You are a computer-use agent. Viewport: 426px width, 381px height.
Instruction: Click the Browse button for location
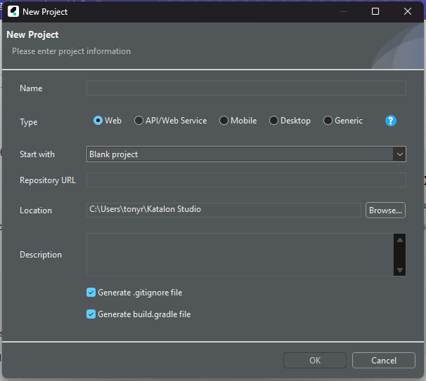coord(385,210)
